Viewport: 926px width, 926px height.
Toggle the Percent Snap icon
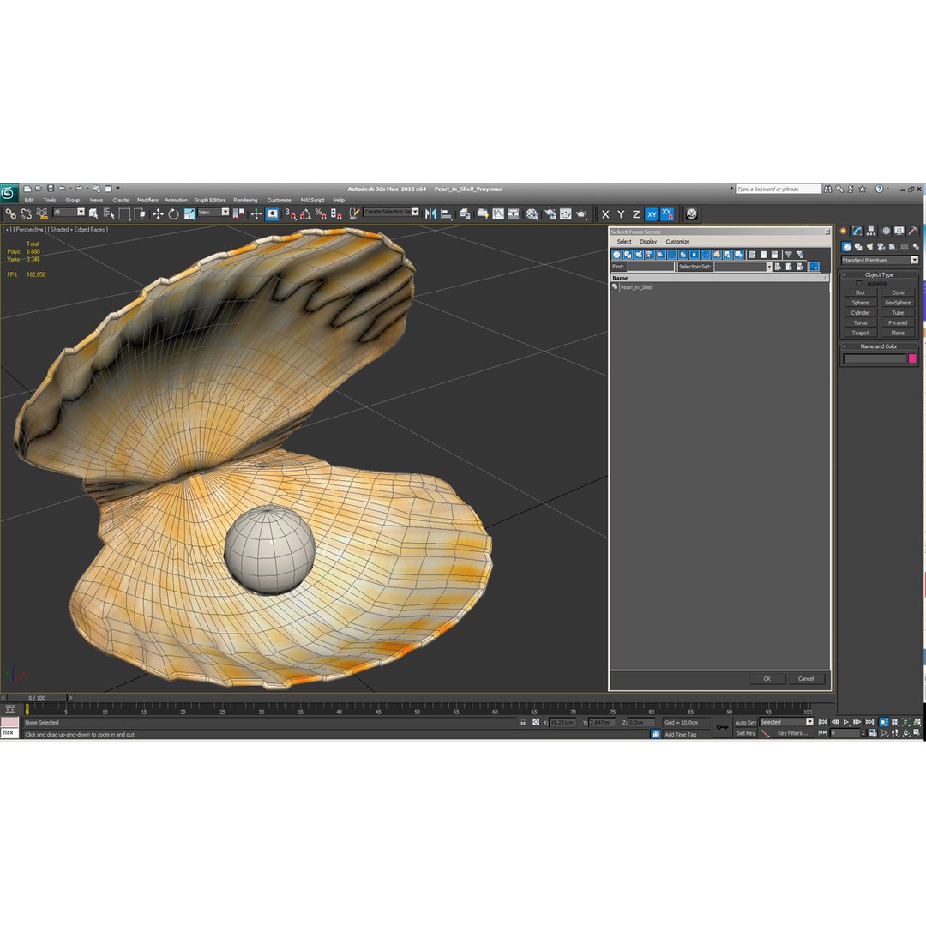tap(321, 213)
